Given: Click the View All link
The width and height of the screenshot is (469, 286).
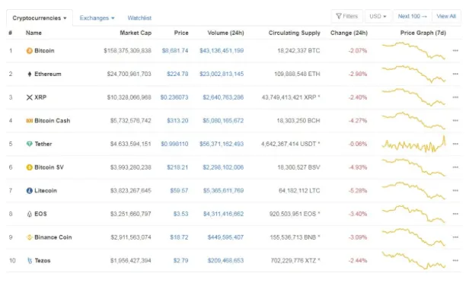Looking at the screenshot, I should pos(446,16).
